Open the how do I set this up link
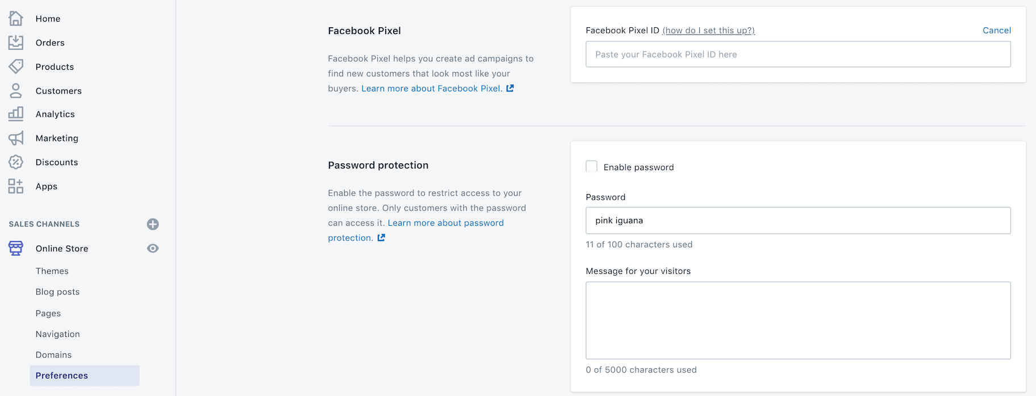The image size is (1036, 396). pos(708,30)
